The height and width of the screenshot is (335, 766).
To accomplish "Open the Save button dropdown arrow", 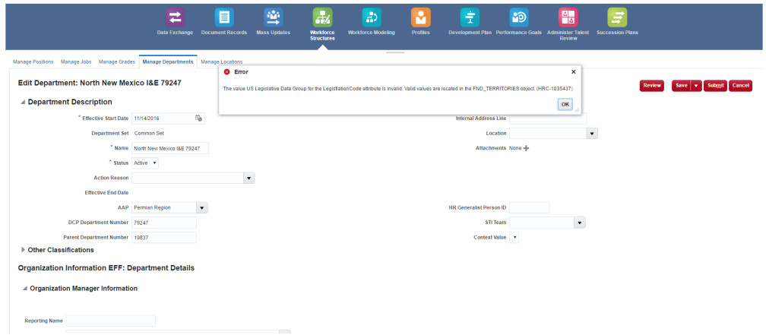I will pyautogui.click(x=696, y=85).
